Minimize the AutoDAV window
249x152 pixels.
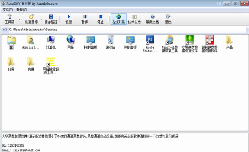[227, 3]
